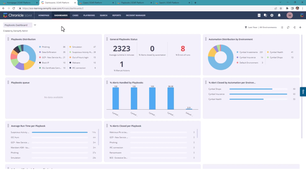Grab the Average Run Time per Playbook handle
Screen dimensions: 306x172
pos(8,126)
